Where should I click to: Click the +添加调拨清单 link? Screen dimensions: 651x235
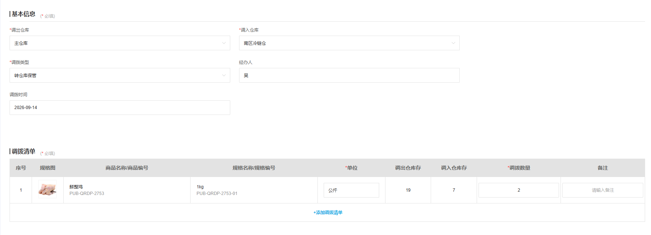pos(328,213)
